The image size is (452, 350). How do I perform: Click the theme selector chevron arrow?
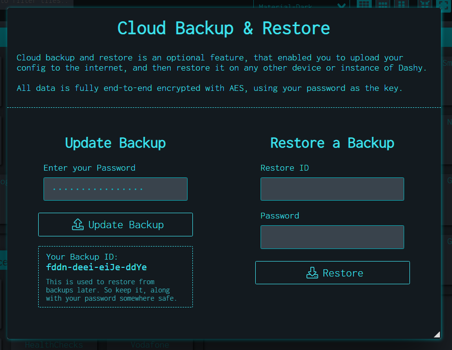click(x=341, y=6)
